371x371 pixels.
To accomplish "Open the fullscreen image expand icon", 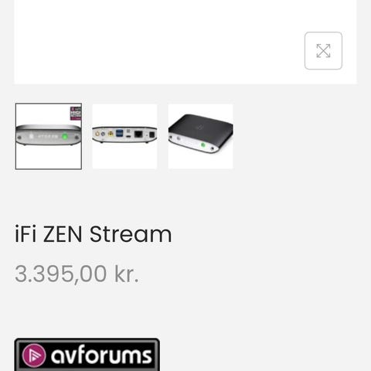I will (323, 51).
